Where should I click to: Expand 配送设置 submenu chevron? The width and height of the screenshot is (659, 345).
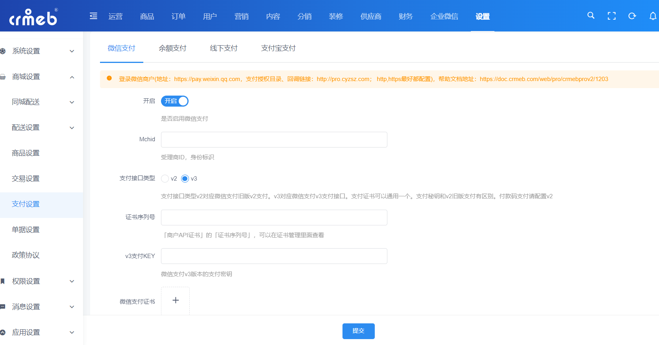[72, 128]
